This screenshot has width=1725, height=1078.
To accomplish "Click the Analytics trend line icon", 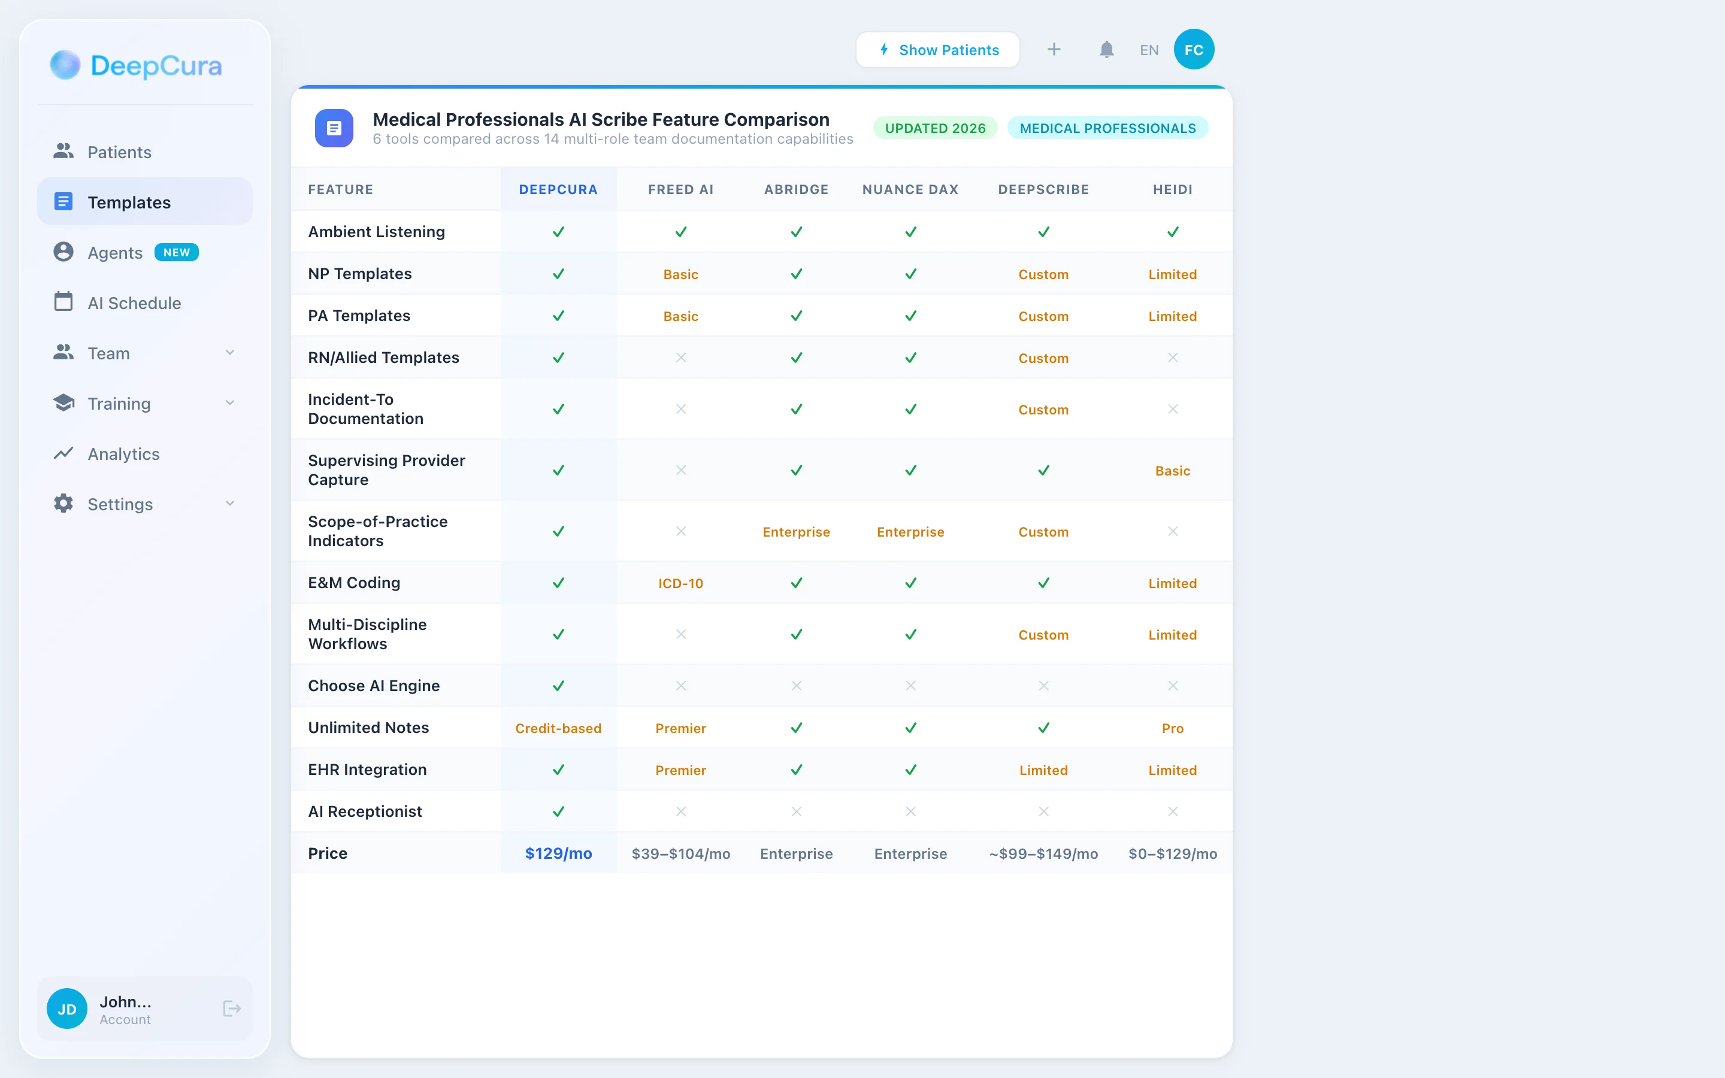I will [63, 453].
